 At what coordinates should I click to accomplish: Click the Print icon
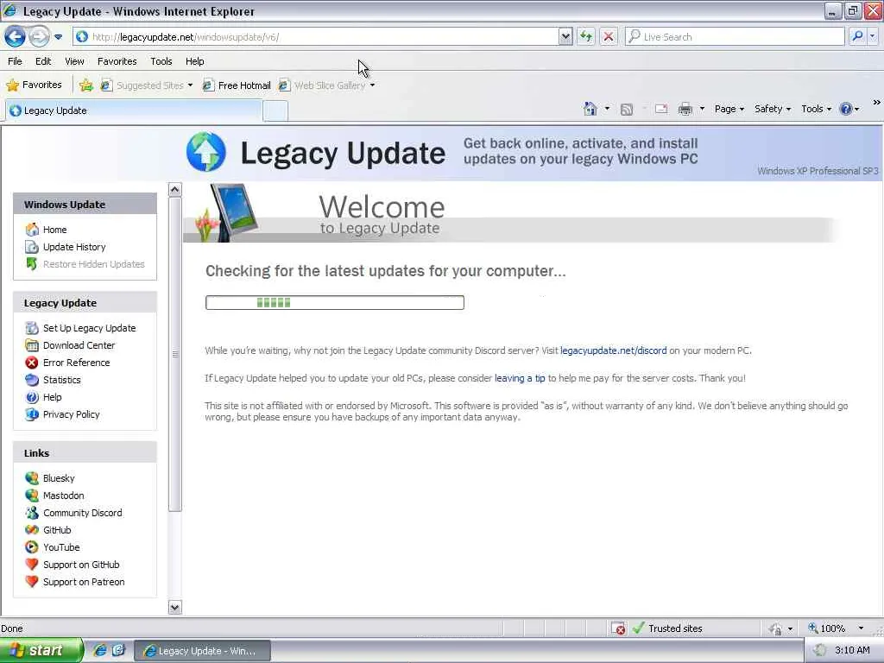click(x=685, y=109)
